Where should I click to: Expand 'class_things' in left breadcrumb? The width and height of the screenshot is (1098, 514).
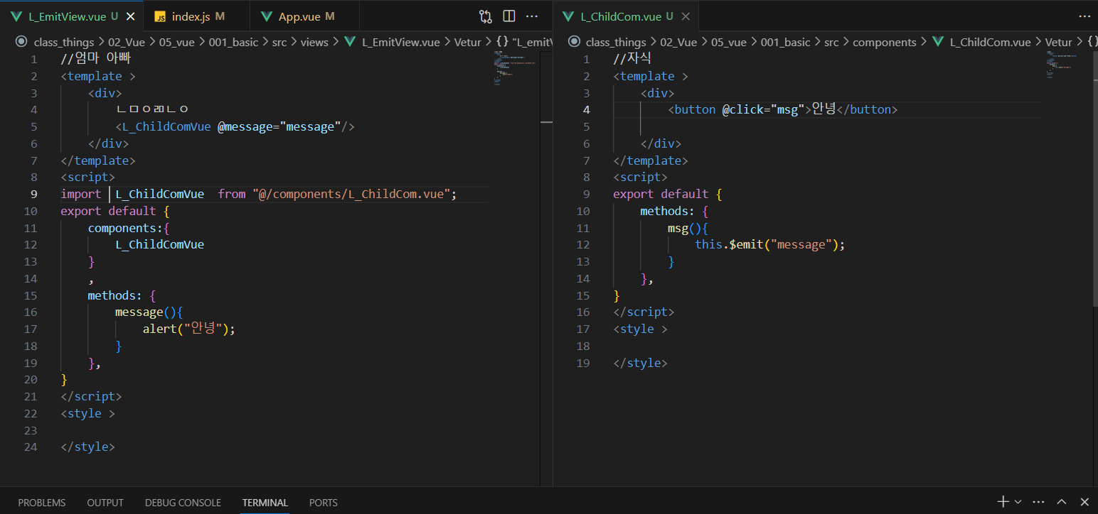pos(64,42)
